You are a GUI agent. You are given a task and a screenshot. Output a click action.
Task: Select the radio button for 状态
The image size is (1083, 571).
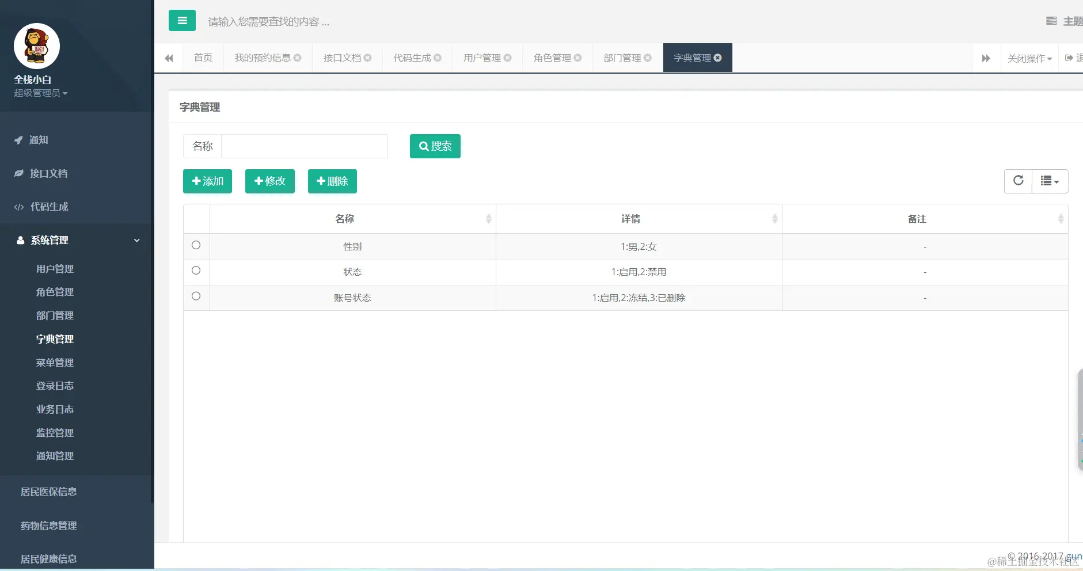(x=196, y=271)
